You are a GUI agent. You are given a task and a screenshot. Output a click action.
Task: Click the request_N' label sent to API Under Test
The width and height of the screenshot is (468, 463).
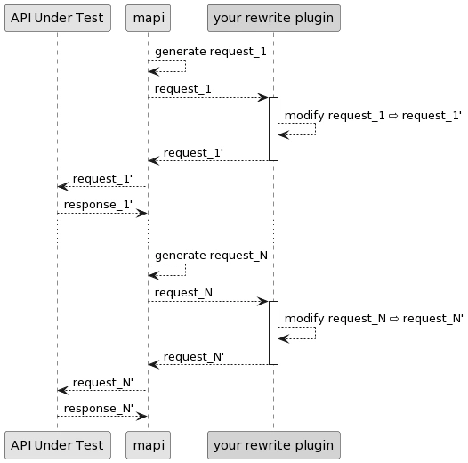click(103, 383)
